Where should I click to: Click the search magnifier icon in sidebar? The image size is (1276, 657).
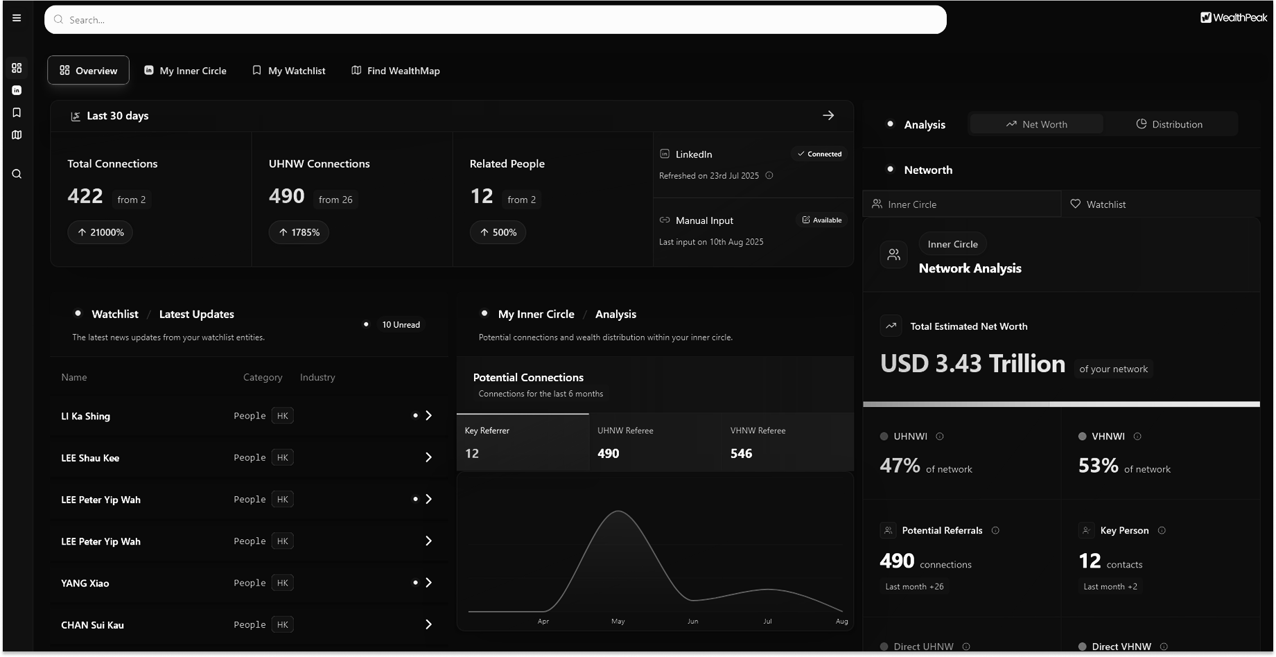tap(17, 174)
